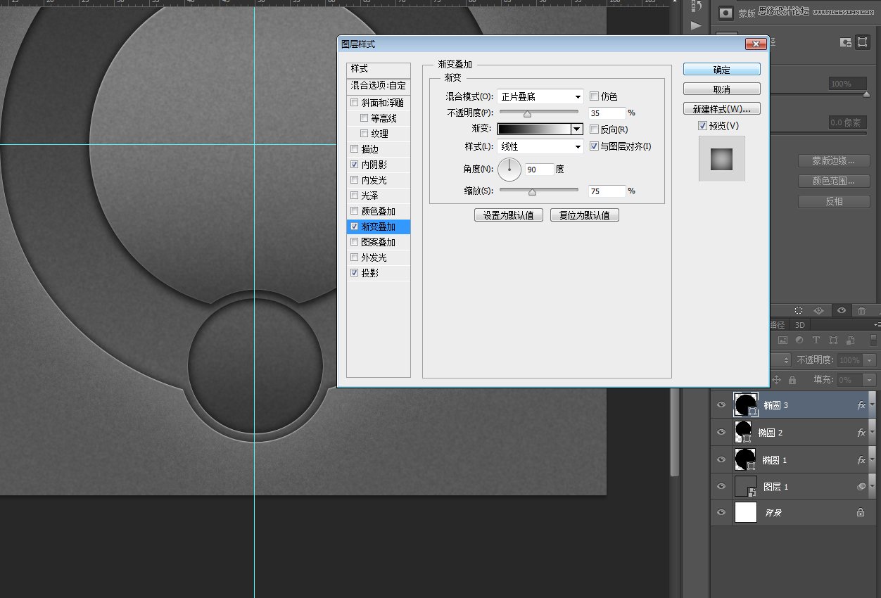The image size is (881, 598).
Task: Click the delete mask trash icon
Action: pos(861,310)
